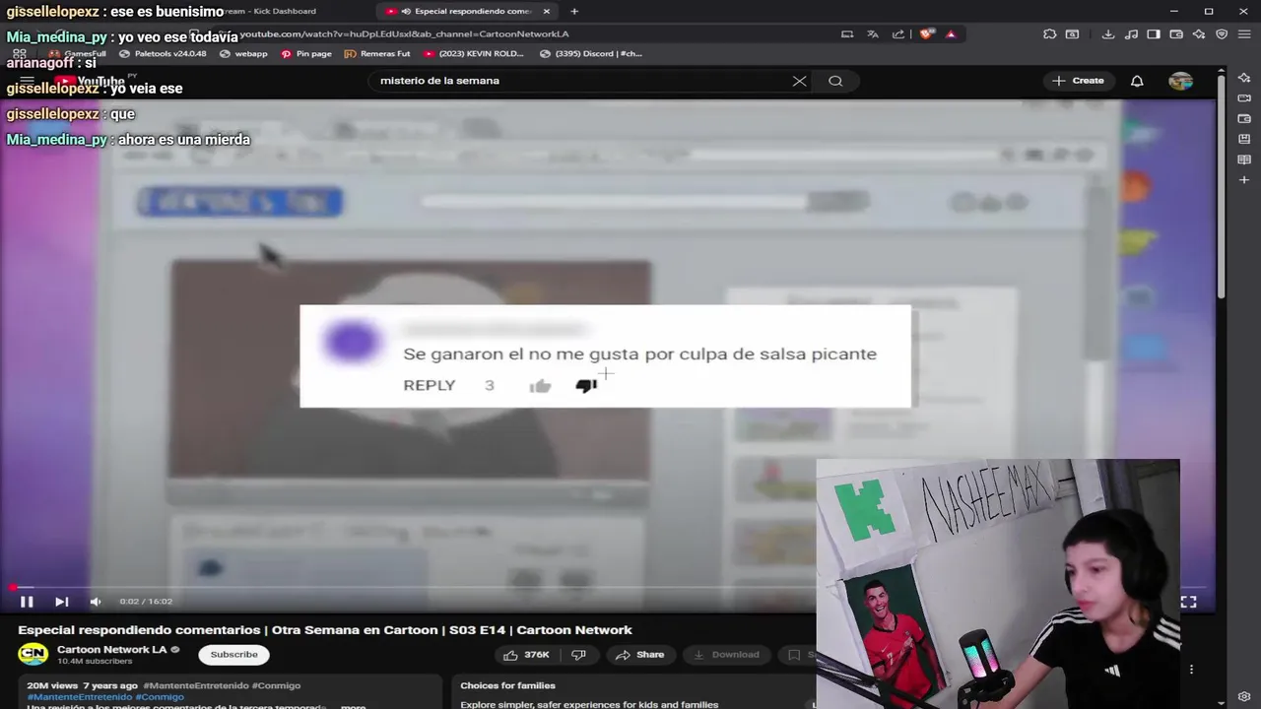
Task: Open the music note playlist icon
Action: click(1131, 33)
